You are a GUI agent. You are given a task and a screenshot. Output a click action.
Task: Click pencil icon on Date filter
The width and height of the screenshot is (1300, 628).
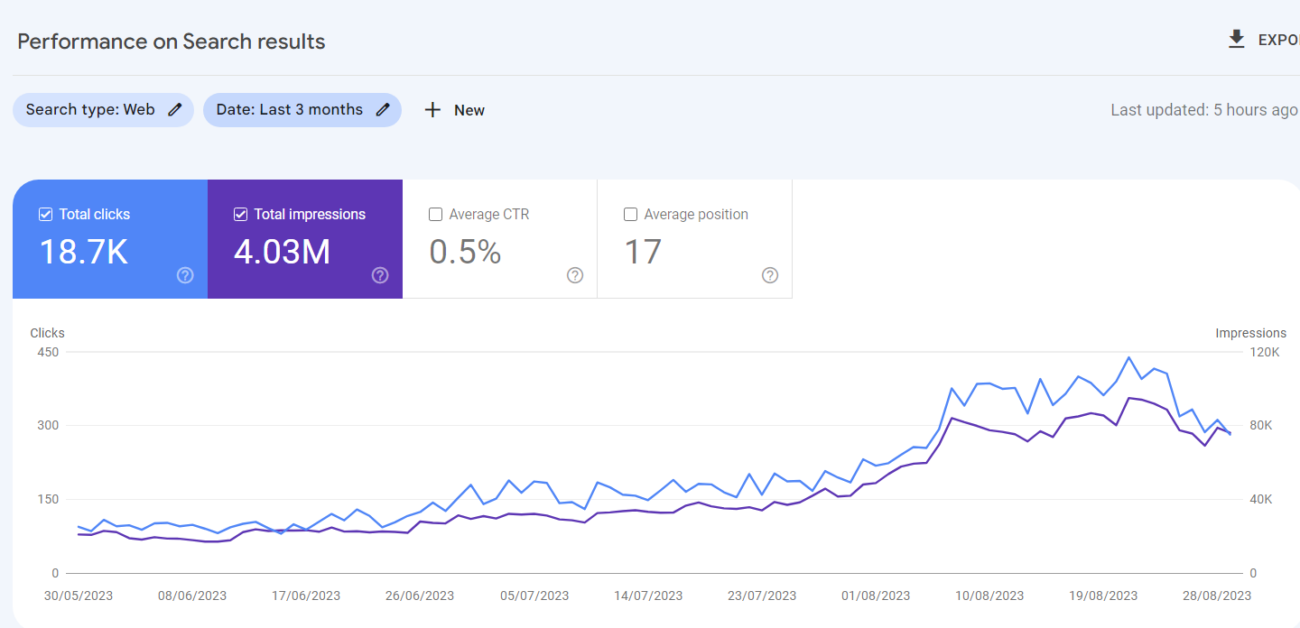tap(383, 110)
